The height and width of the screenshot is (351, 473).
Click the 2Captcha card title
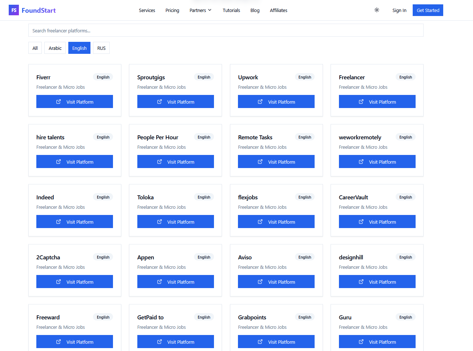click(x=48, y=257)
